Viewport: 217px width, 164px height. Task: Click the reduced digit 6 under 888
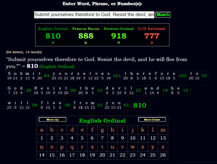[x=86, y=43]
